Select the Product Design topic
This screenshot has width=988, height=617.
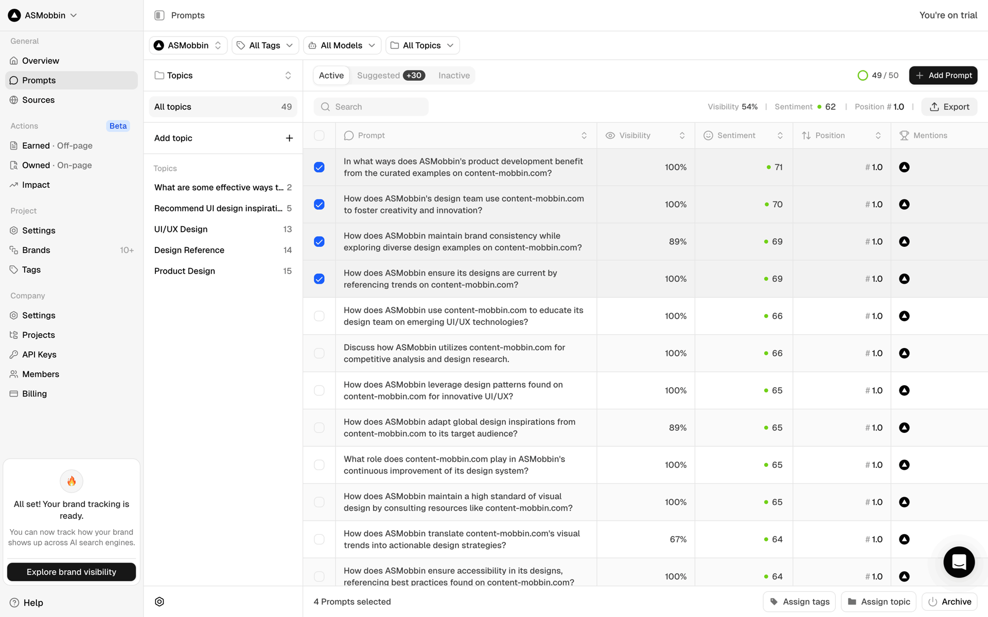(223, 271)
